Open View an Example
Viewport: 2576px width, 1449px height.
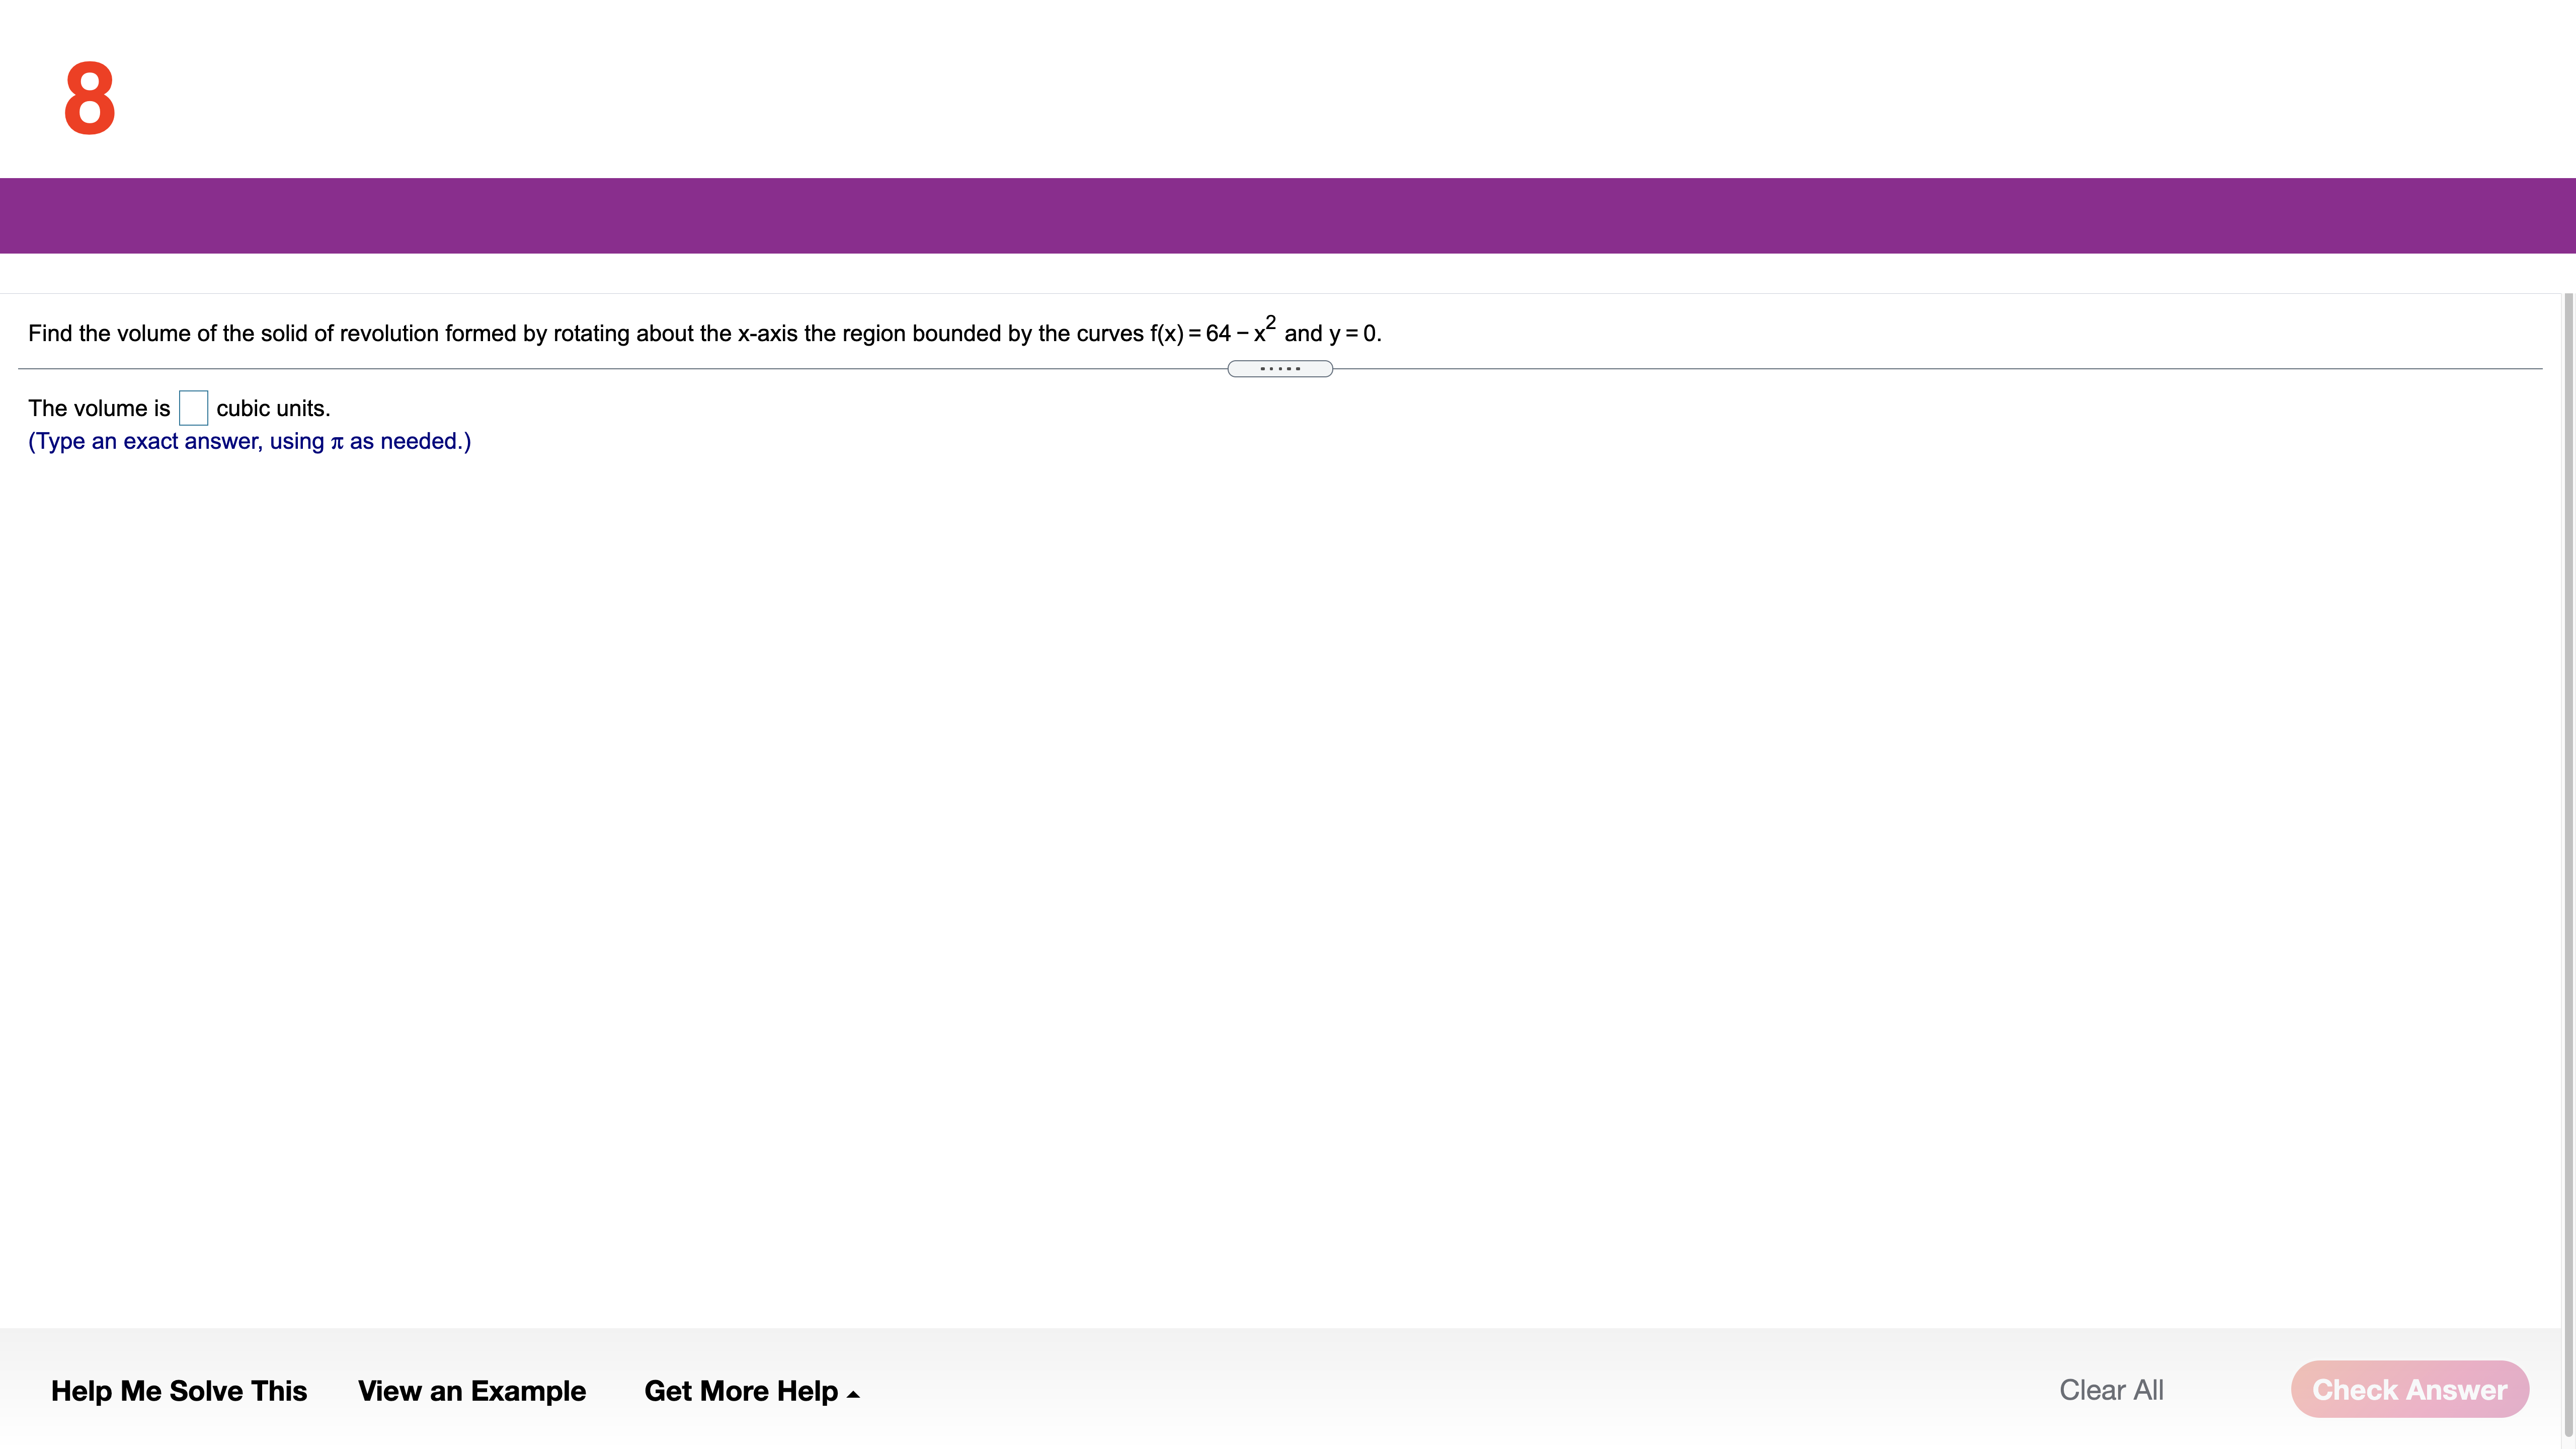[x=471, y=1390]
